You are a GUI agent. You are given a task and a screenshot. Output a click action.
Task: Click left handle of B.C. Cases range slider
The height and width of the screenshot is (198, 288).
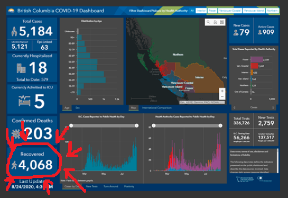[x=71, y=125]
